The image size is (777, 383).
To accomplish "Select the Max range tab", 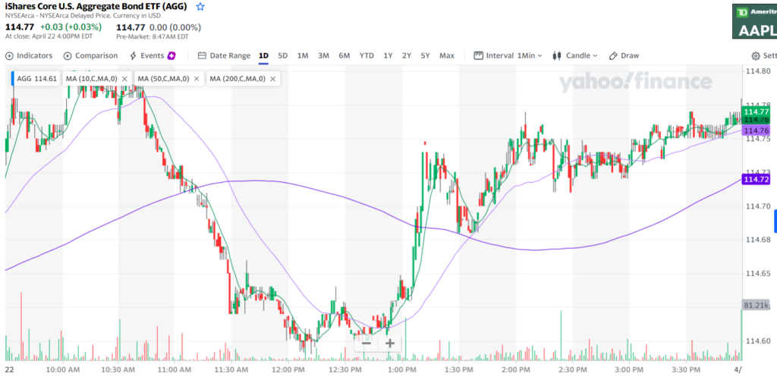I will click(446, 55).
